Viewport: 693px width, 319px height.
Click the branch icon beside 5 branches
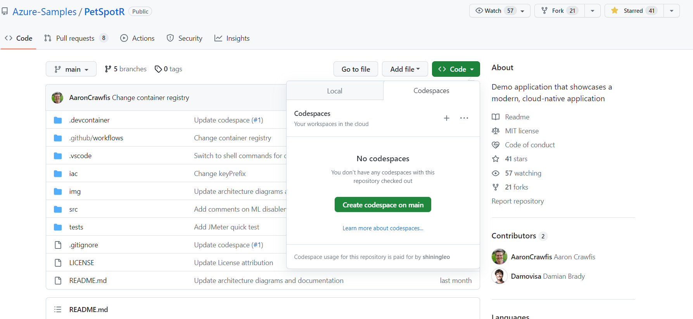tap(108, 69)
